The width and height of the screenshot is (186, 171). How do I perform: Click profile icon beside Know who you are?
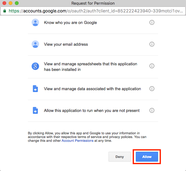pyautogui.click(x=35, y=22)
